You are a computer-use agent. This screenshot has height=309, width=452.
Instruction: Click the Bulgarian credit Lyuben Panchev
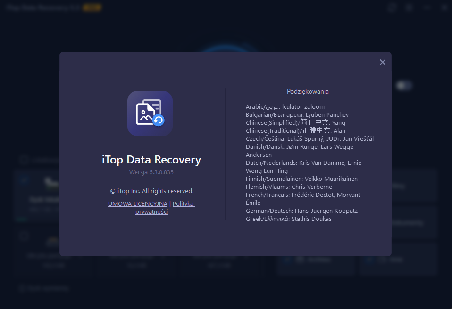pyautogui.click(x=297, y=115)
